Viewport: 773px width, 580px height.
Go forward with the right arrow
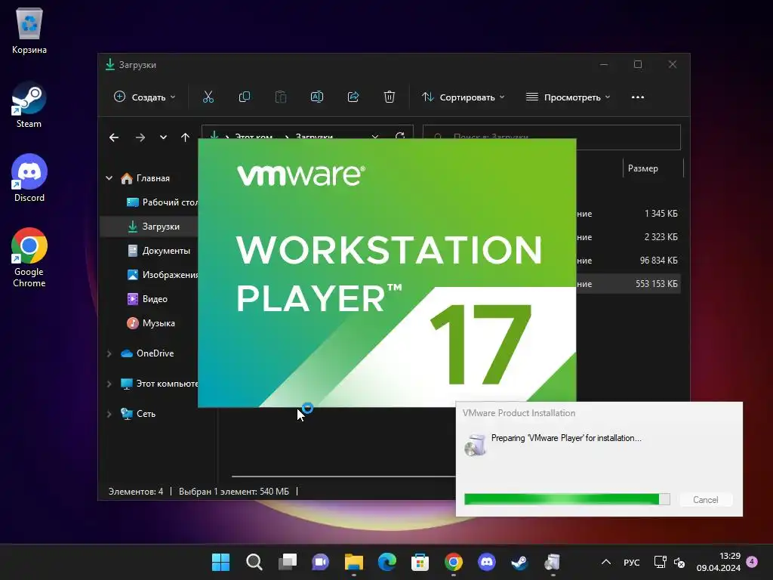click(x=140, y=137)
